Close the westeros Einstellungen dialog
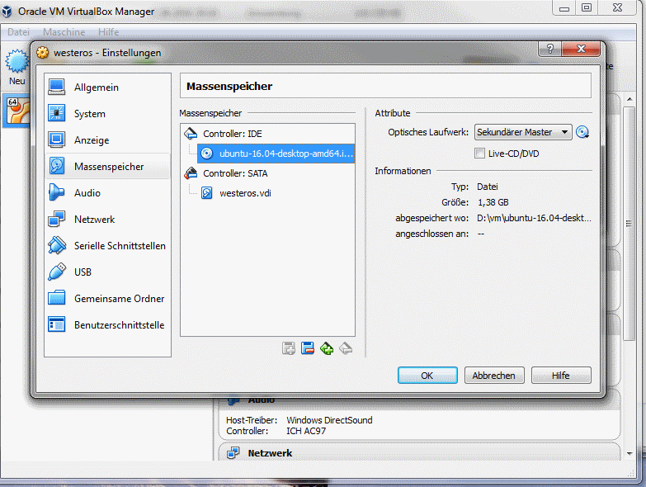This screenshot has width=646, height=487. [581, 49]
